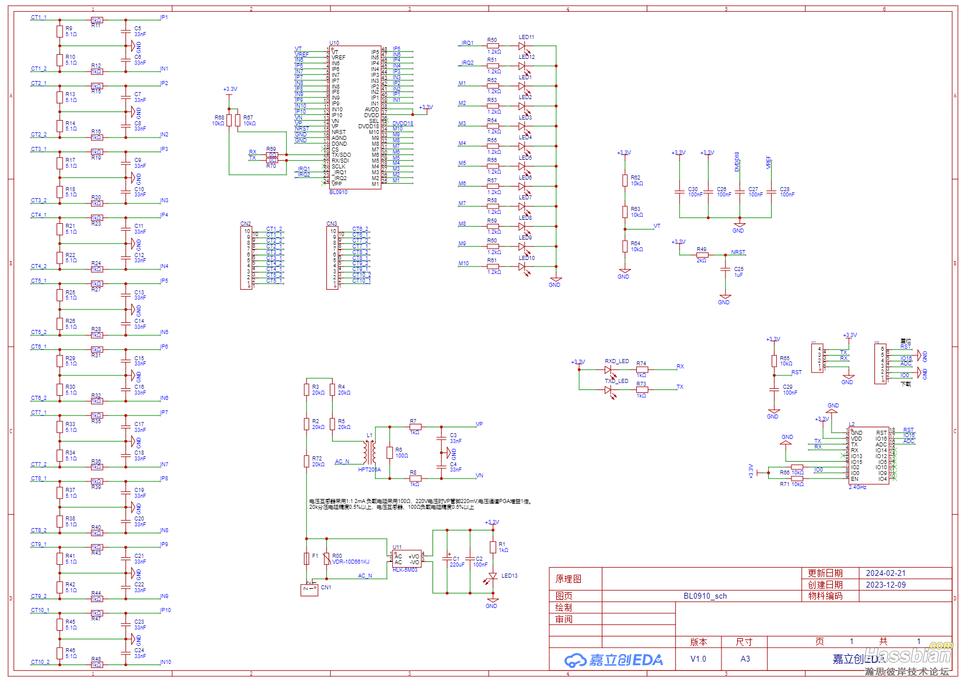This screenshot has height=682, width=966.
Task: Click resistor R1 1kΩ above LED13
Action: click(493, 547)
